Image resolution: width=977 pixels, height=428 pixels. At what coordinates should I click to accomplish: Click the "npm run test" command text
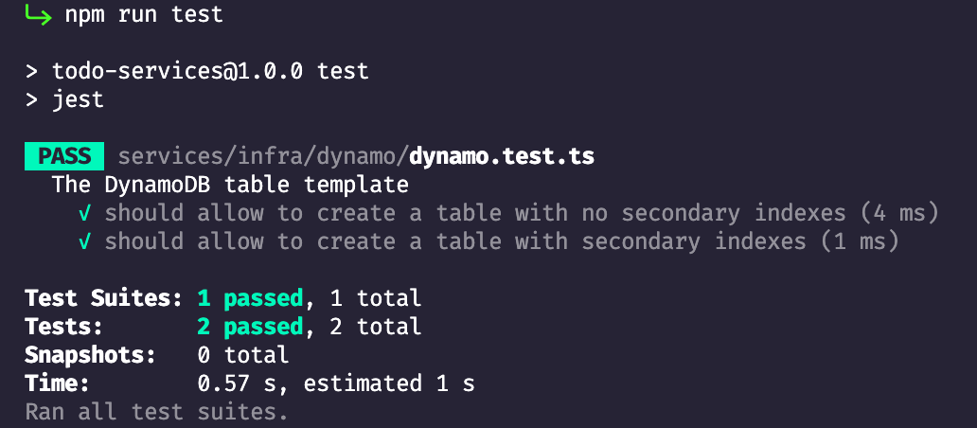point(145,15)
